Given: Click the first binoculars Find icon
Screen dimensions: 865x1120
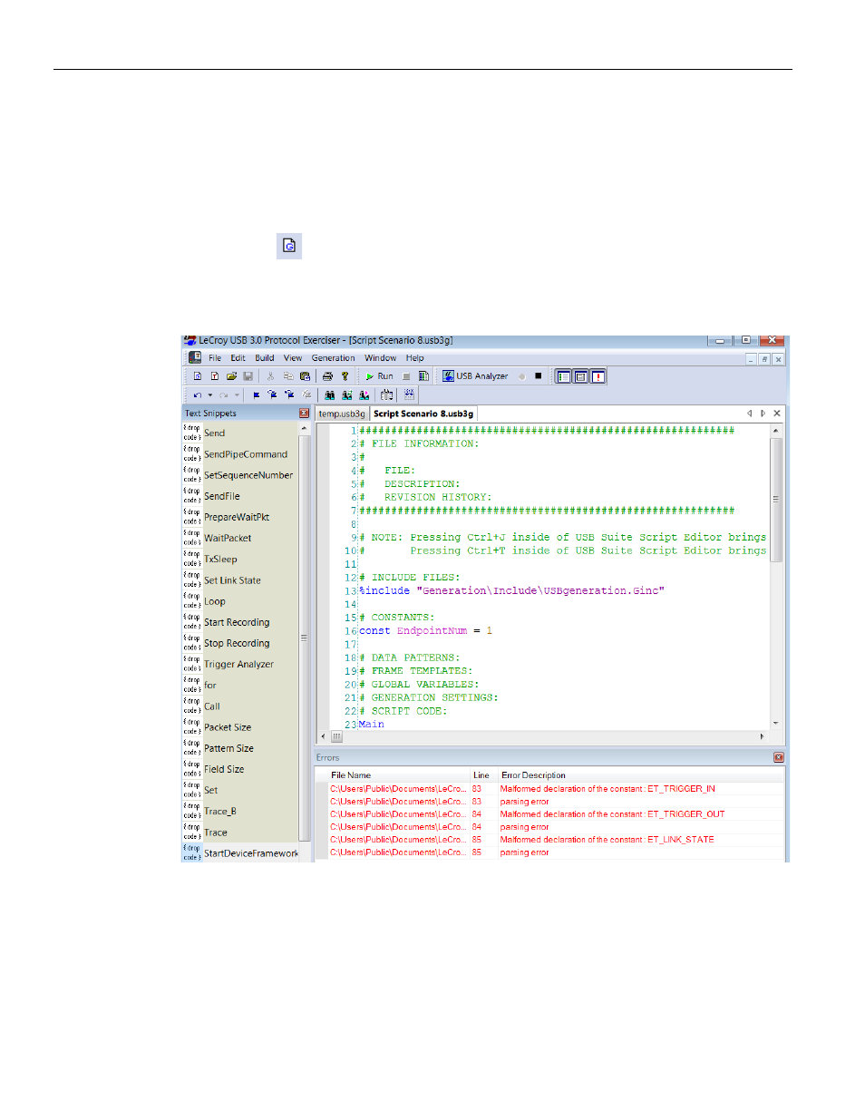Looking at the screenshot, I should (329, 395).
